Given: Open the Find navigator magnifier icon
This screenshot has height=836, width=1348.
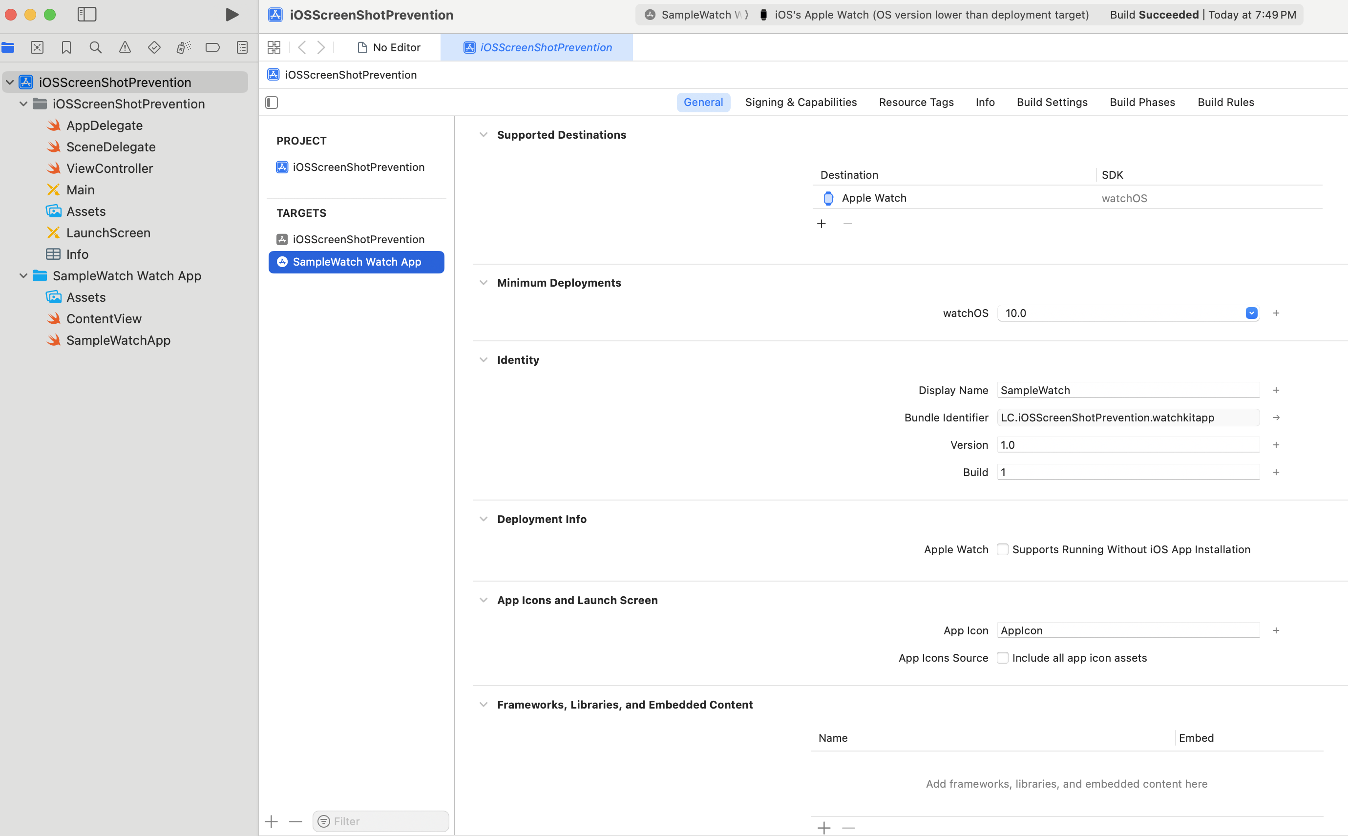Looking at the screenshot, I should tap(95, 47).
